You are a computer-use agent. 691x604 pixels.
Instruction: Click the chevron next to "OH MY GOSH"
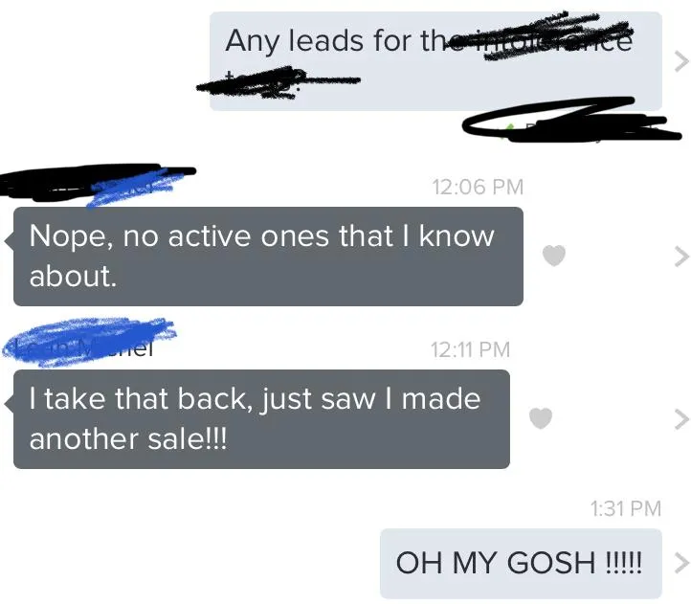[x=681, y=563]
